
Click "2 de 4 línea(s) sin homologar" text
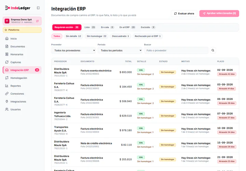[x=196, y=103]
